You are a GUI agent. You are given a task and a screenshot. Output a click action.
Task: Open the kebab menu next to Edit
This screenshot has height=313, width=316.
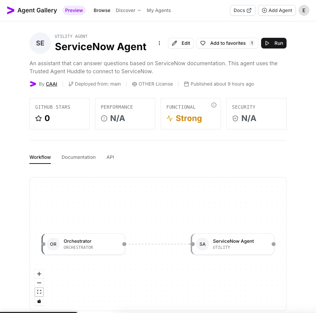point(159,43)
